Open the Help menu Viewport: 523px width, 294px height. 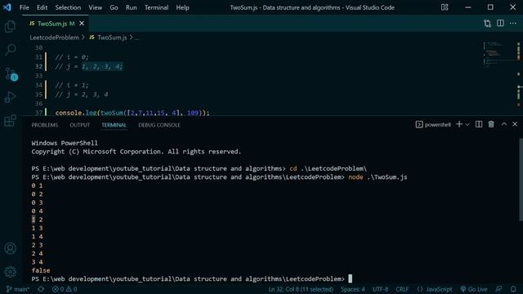[x=182, y=7]
